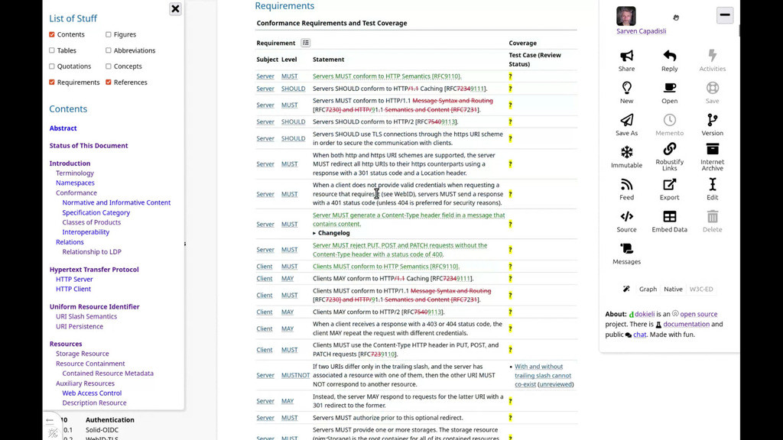Uncheck the Requirements checkbox

52,82
